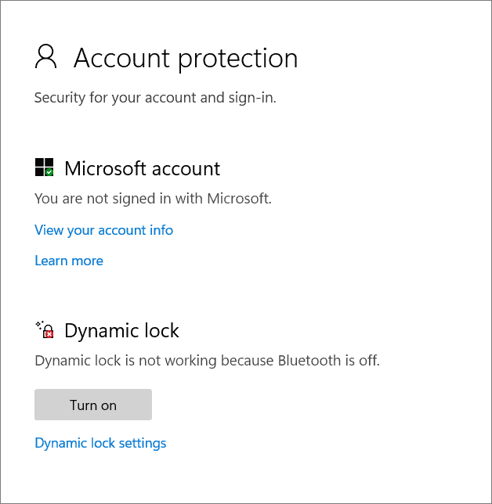Screen dimensions: 492x504
Task: Open the Learn more link
Action: coord(69,261)
